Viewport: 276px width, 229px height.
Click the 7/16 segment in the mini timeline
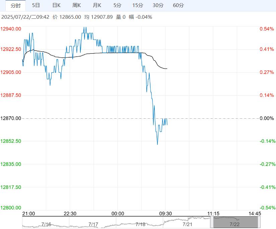coord(46,224)
